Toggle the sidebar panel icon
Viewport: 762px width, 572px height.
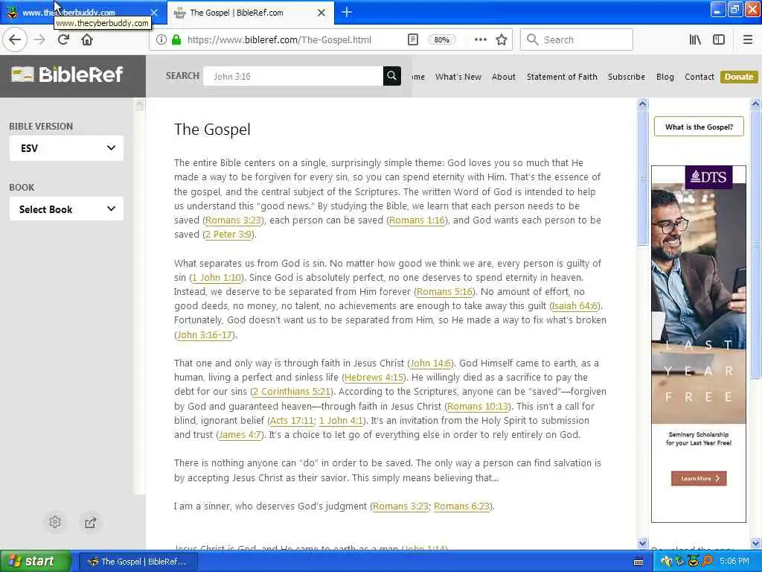pos(719,40)
